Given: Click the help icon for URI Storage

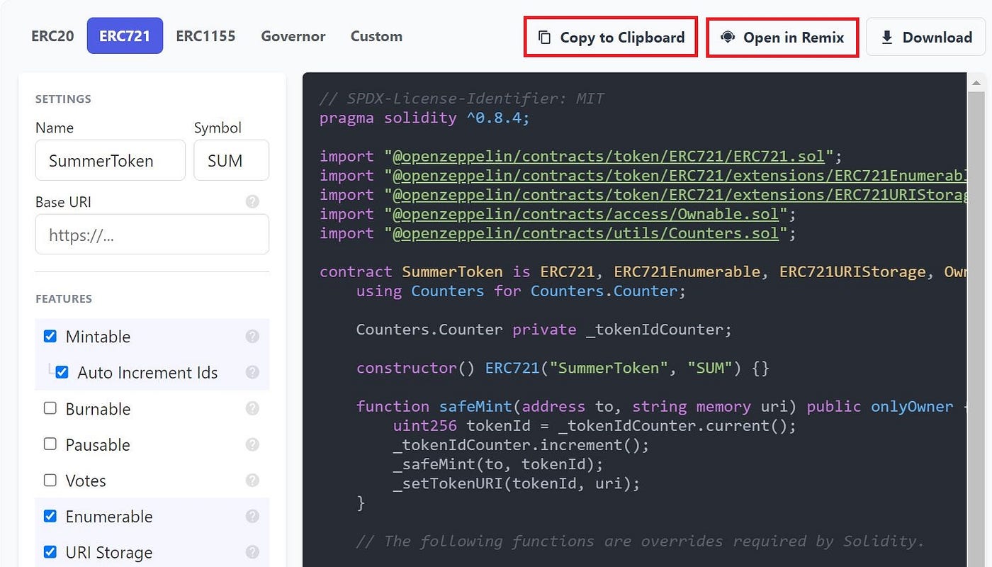Looking at the screenshot, I should [252, 552].
